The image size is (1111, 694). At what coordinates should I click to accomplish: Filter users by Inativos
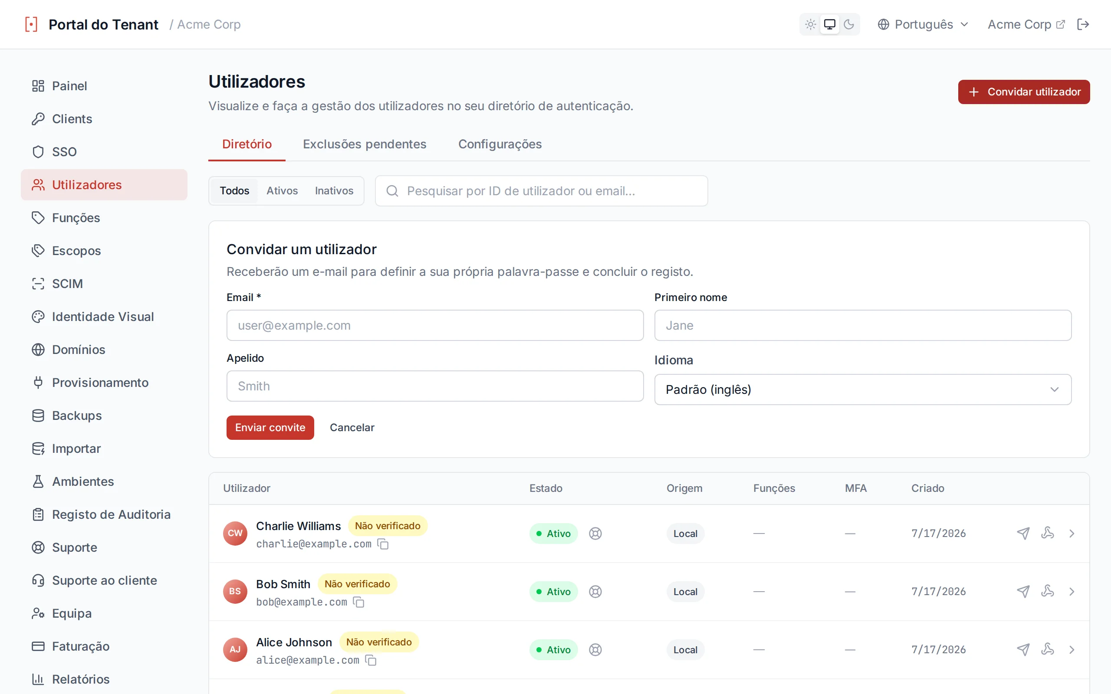(x=334, y=190)
